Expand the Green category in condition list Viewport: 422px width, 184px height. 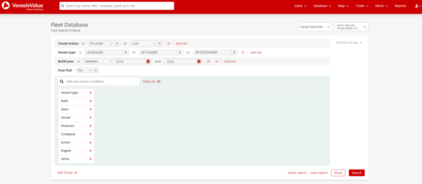pos(76,142)
